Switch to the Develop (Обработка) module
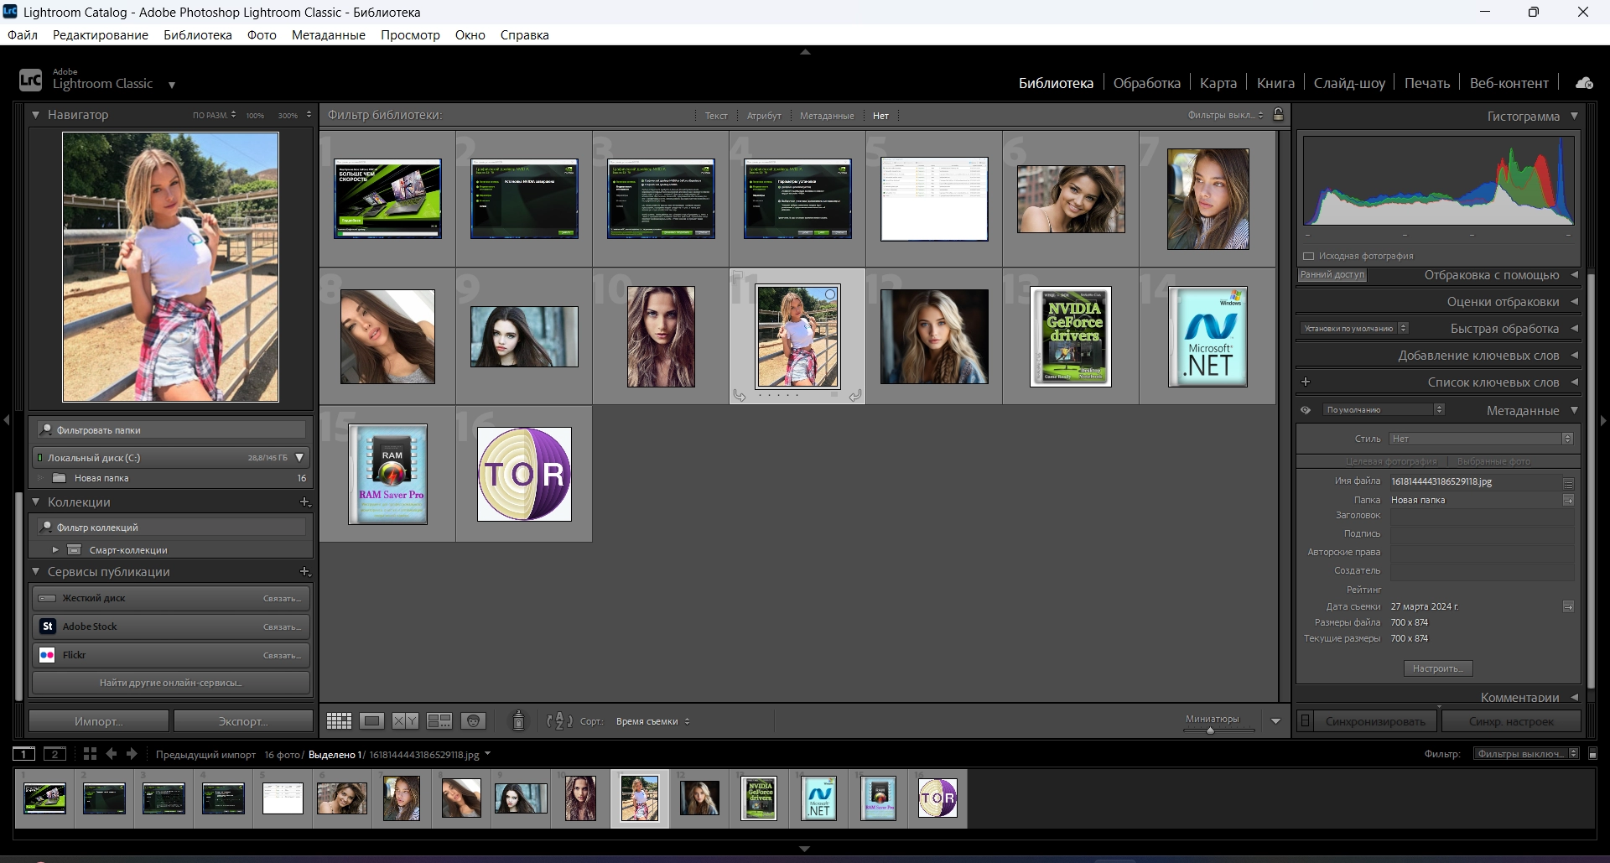The height and width of the screenshot is (863, 1610). [x=1146, y=83]
